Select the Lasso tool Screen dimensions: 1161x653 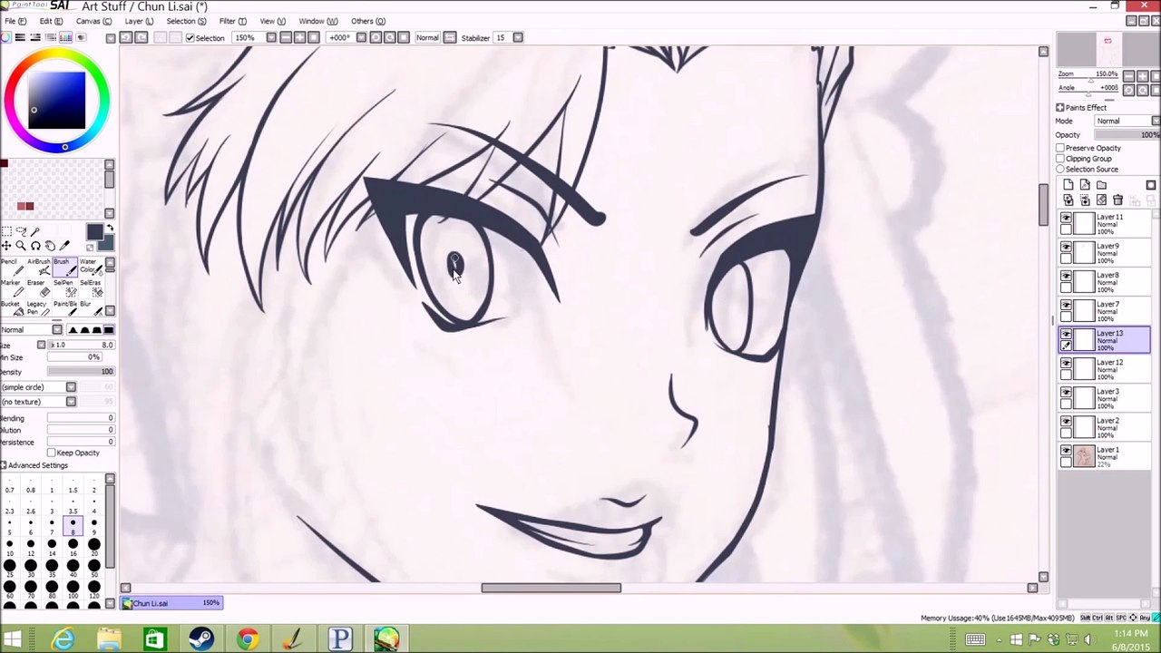(21, 231)
